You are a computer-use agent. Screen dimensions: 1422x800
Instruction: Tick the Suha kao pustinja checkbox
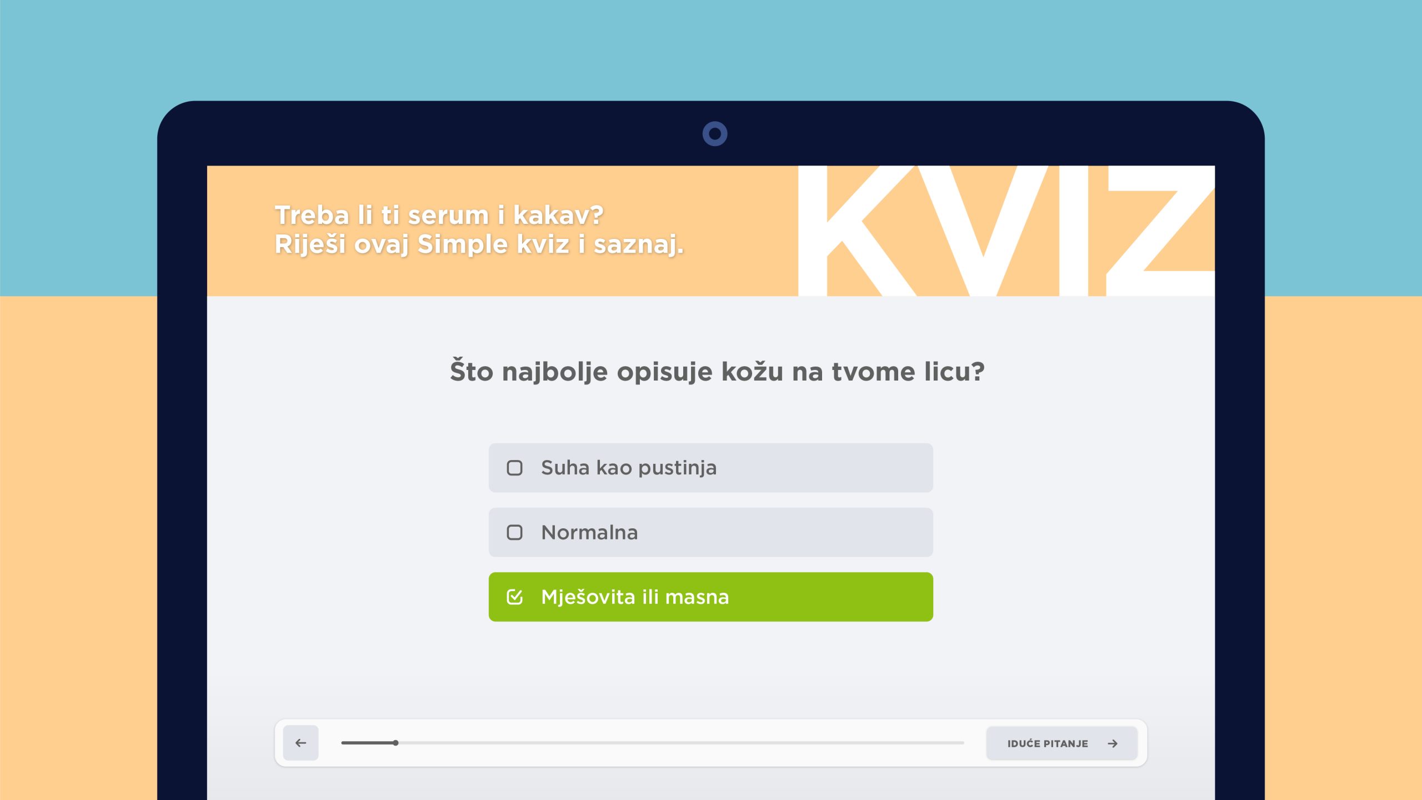point(515,468)
